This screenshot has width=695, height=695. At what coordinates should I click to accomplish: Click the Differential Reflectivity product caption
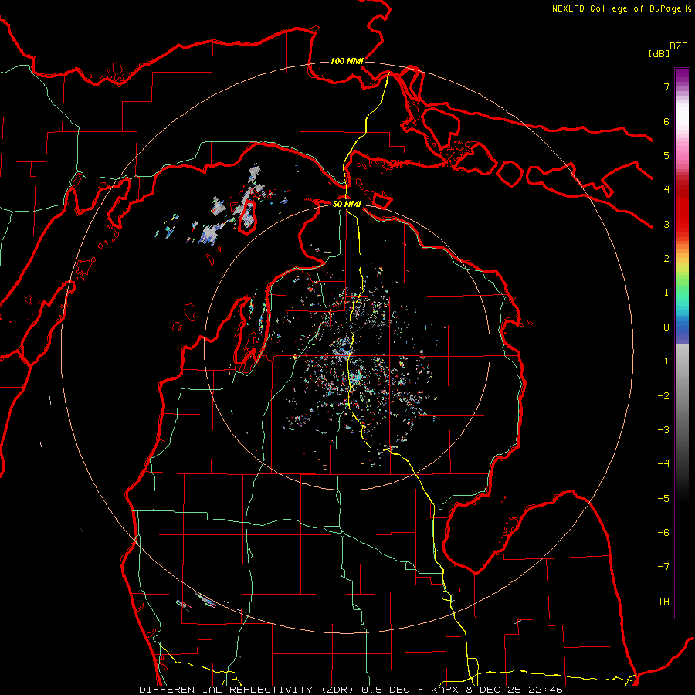pos(351,690)
